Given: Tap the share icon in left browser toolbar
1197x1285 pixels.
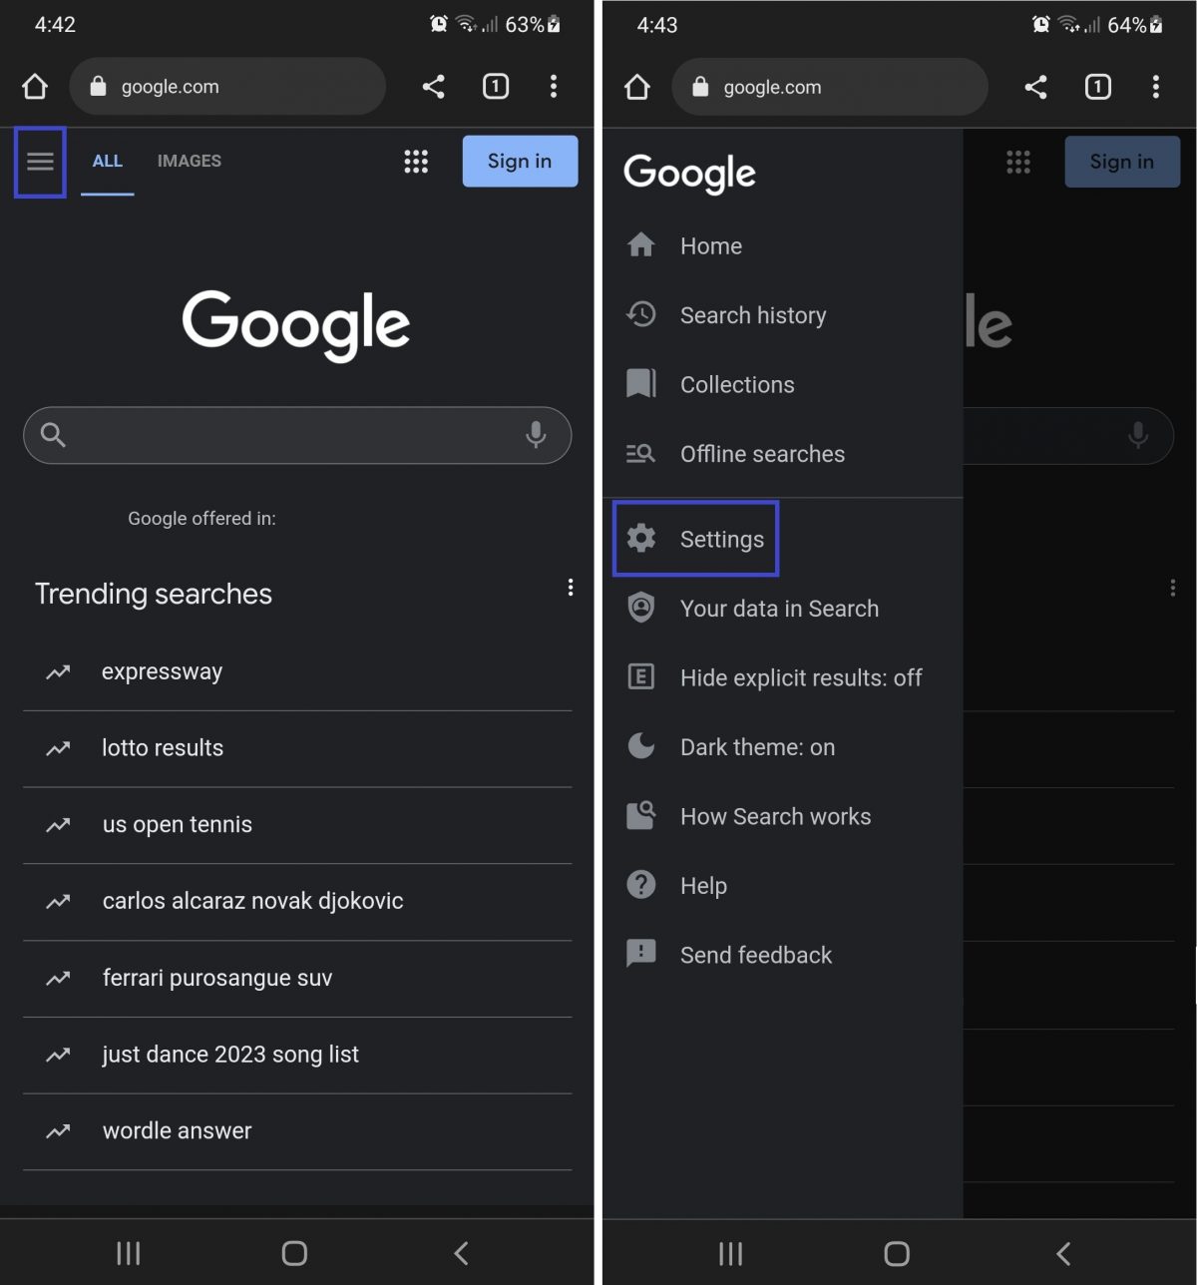Looking at the screenshot, I should click(433, 87).
